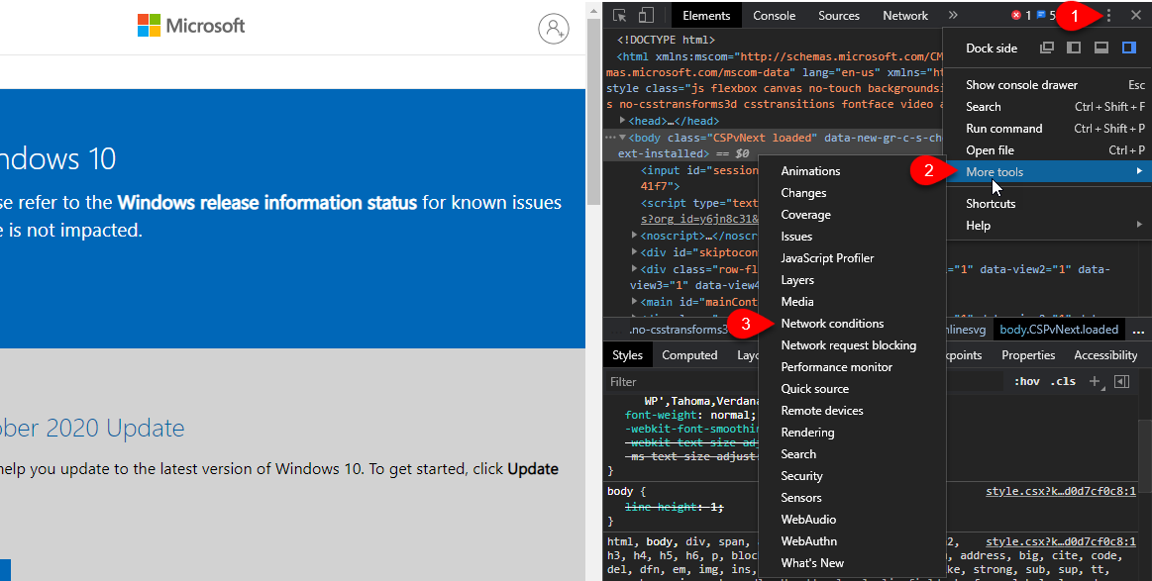This screenshot has height=581, width=1152.
Task: Switch to the Network tab
Action: (905, 16)
